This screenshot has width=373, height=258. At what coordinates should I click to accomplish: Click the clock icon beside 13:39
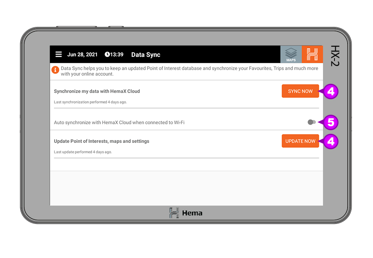pos(107,54)
